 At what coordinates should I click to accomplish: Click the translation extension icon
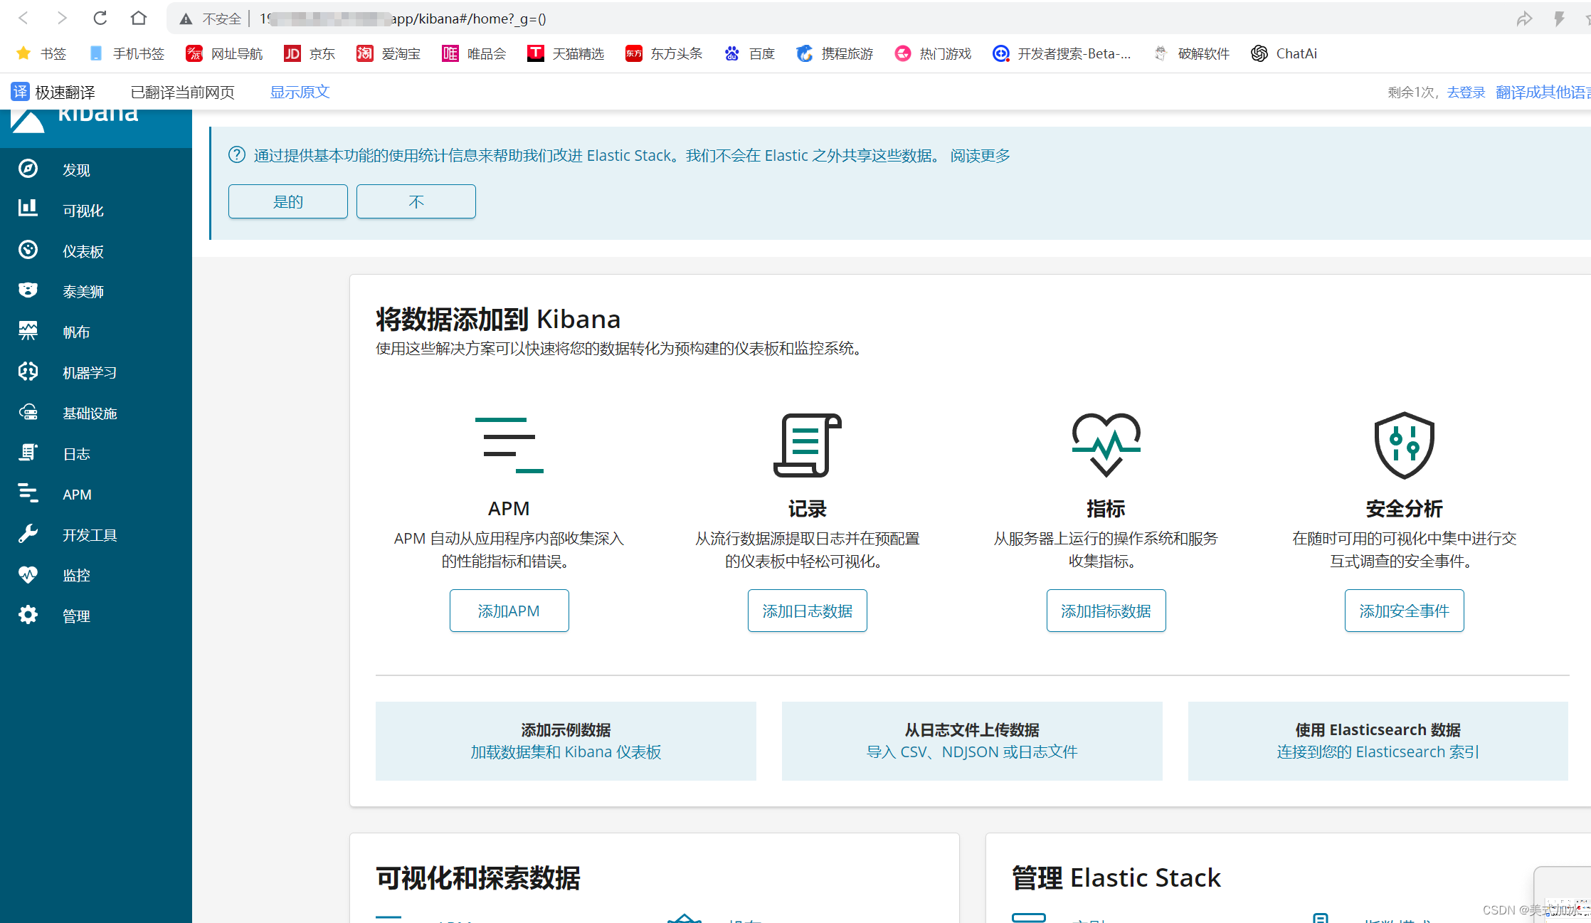[x=20, y=92]
